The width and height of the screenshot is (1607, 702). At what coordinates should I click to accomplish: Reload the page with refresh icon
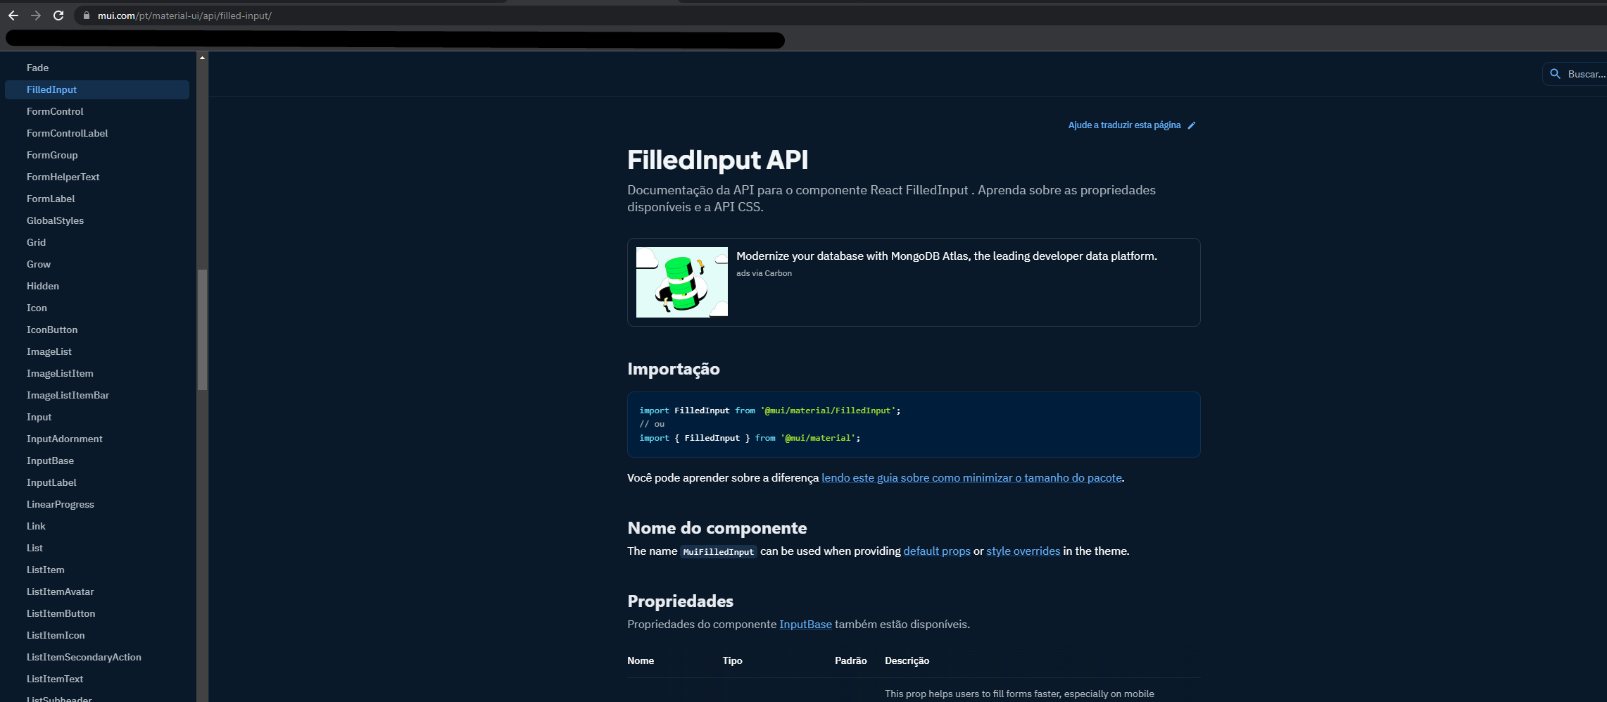58,15
